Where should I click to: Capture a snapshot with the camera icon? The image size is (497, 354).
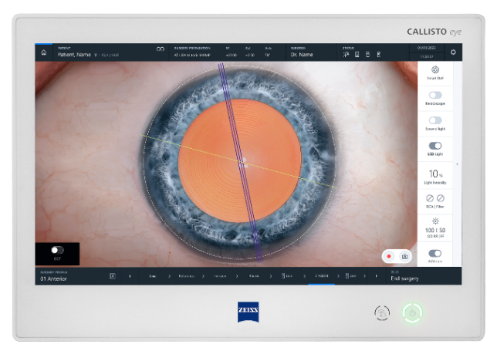click(x=404, y=255)
